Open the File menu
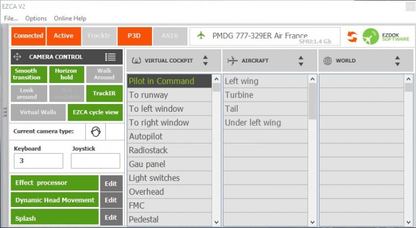The width and height of the screenshot is (416, 228). coord(11,18)
